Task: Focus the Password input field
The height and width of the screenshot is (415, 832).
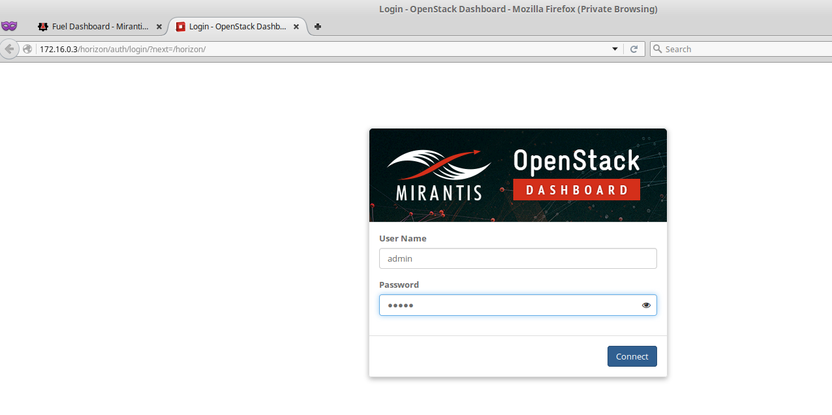Action: click(x=518, y=305)
